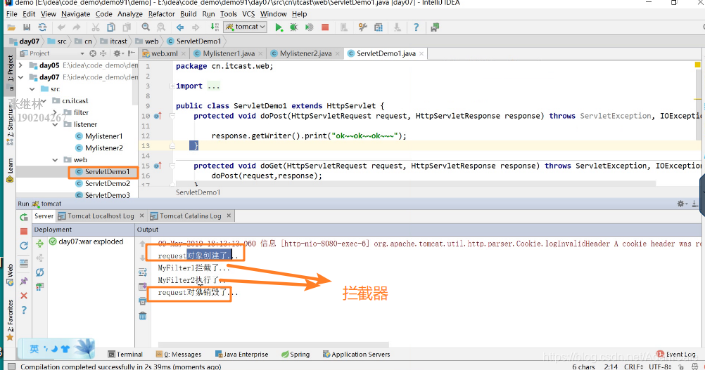The height and width of the screenshot is (370, 705).
Task: Switch to the web.xml editor tab
Action: coord(164,53)
